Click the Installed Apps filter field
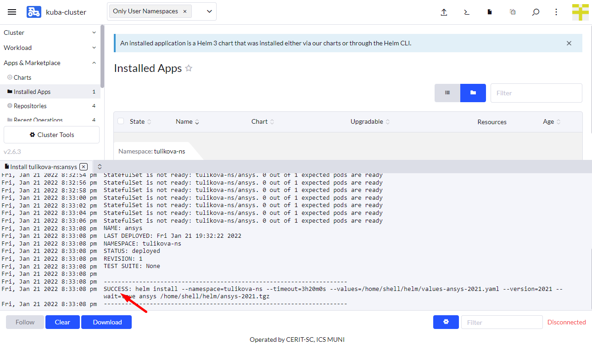 tap(536, 93)
